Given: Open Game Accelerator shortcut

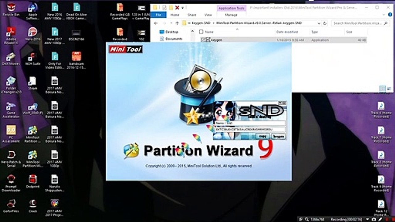Looking at the screenshot, I should point(11,110).
